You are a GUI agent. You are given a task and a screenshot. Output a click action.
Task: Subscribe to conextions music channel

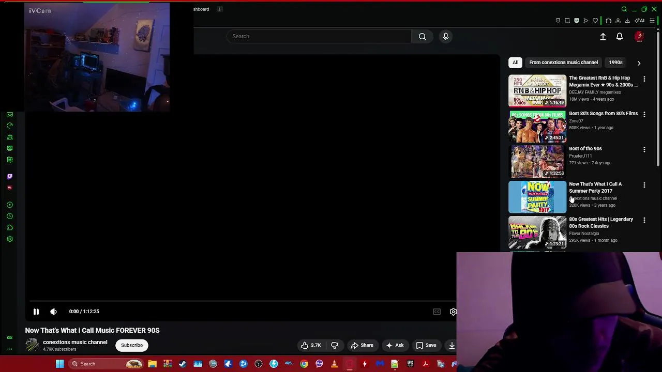coord(132,345)
